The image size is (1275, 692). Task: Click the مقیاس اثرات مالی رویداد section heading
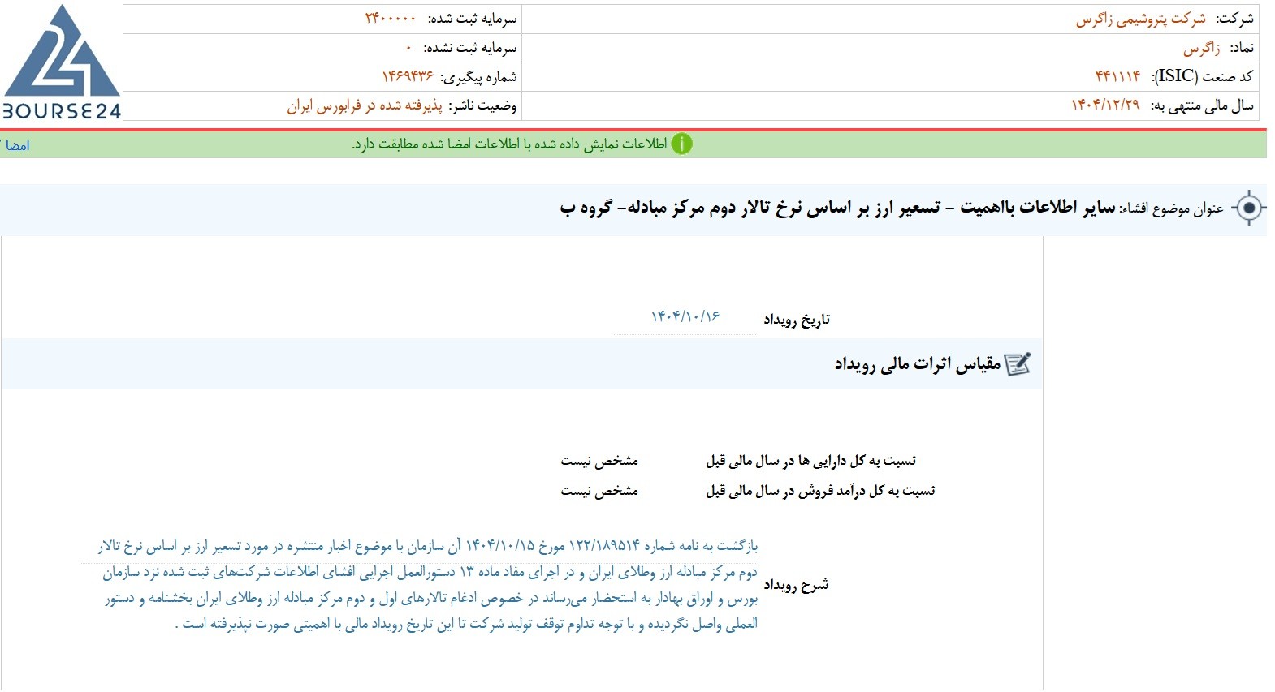tap(918, 364)
